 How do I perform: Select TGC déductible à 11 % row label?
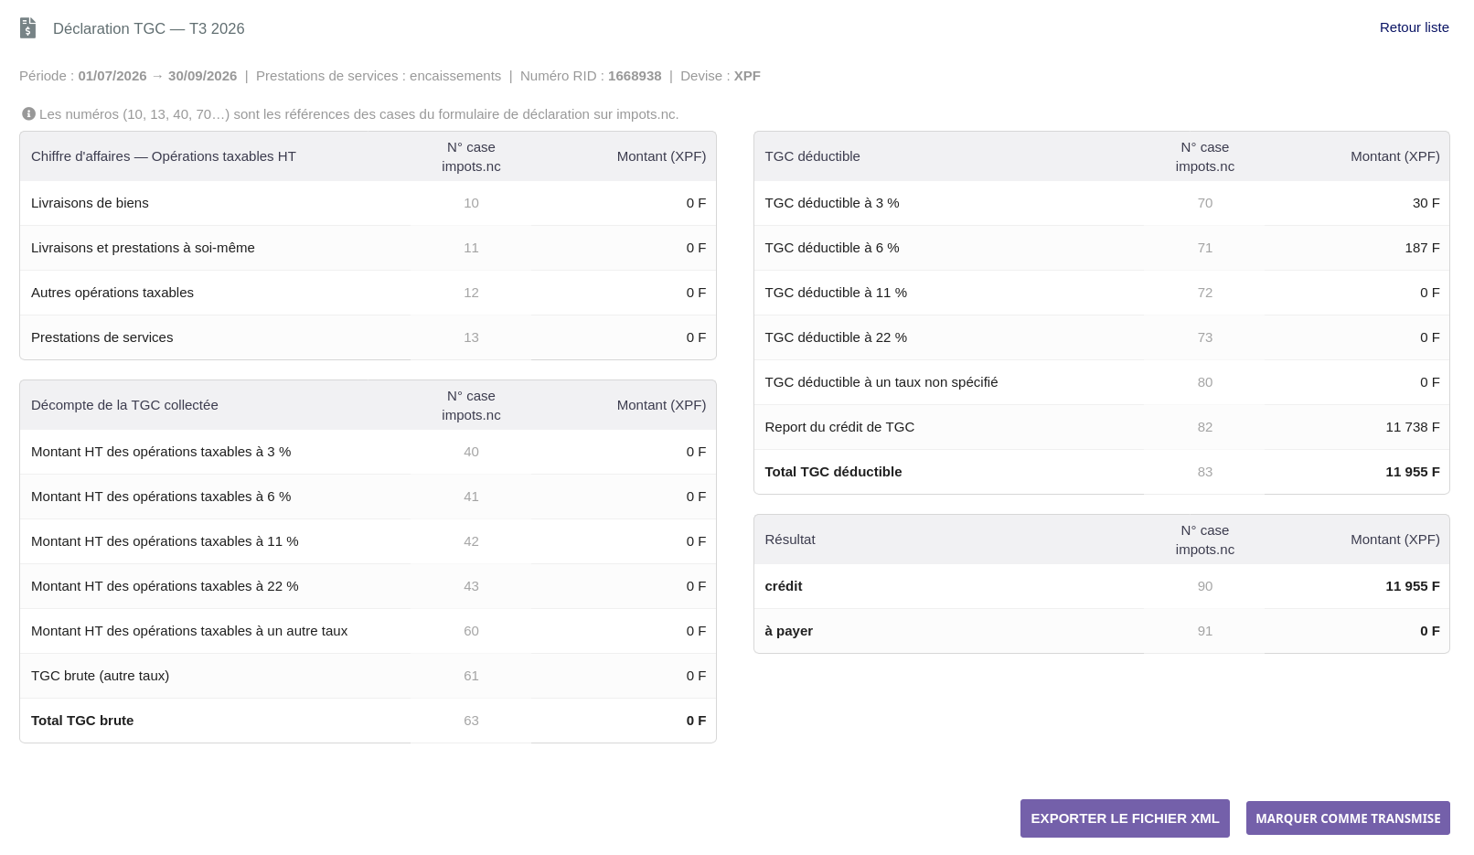[x=836, y=293]
